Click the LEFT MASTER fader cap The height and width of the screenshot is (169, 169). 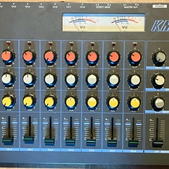158,143
